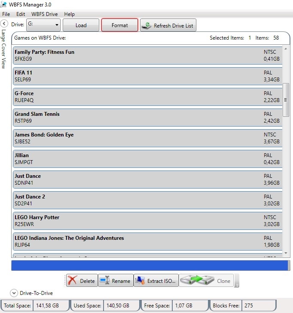Viewport: 293px width, 313px height.
Task: Click NTSC region of James Bond row
Action: click(270, 134)
